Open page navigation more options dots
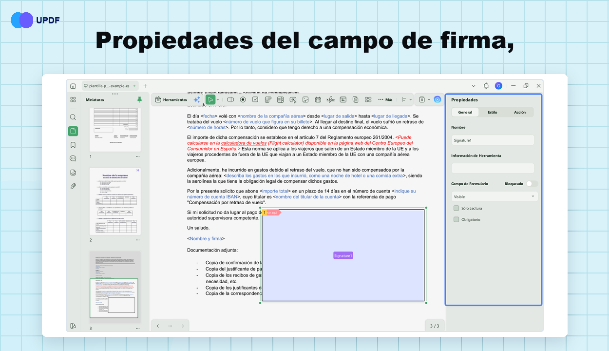 pos(170,326)
